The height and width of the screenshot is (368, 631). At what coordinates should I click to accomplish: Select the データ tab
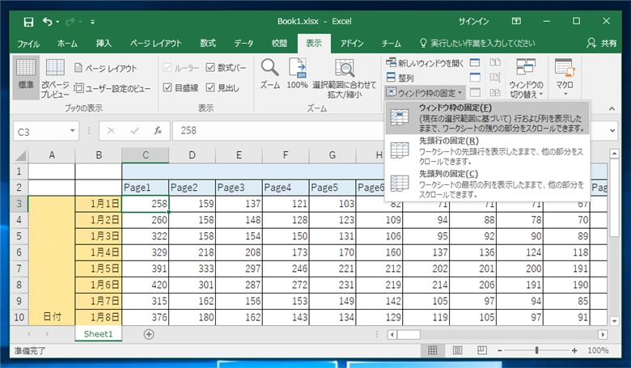(x=244, y=44)
